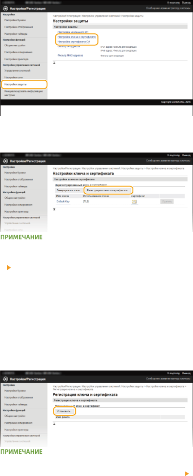
Task: Click Использование ключа column header
Action: pos(95,196)
